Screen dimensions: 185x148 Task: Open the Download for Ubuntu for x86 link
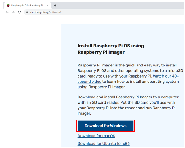click(104, 144)
